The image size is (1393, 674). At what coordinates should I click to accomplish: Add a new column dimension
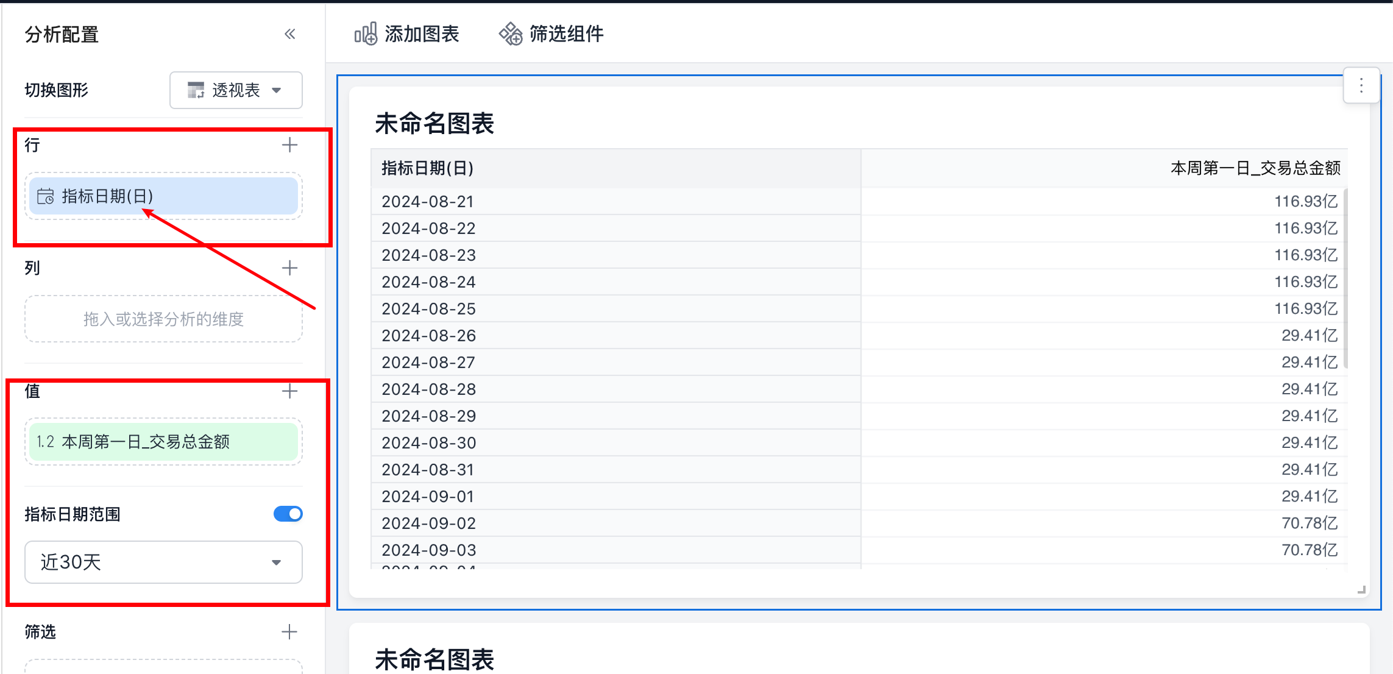click(x=290, y=268)
